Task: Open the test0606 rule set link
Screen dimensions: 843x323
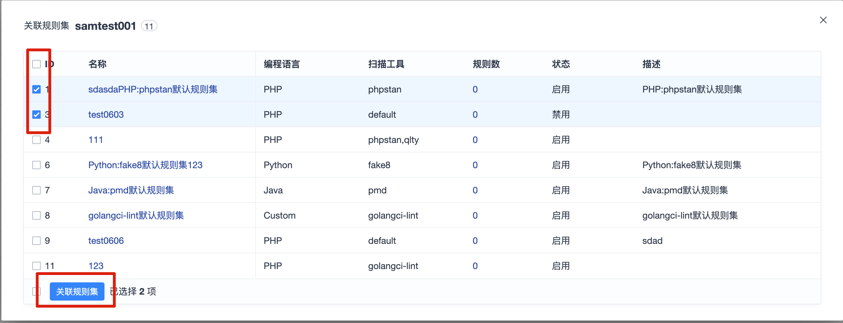Action: click(x=106, y=241)
